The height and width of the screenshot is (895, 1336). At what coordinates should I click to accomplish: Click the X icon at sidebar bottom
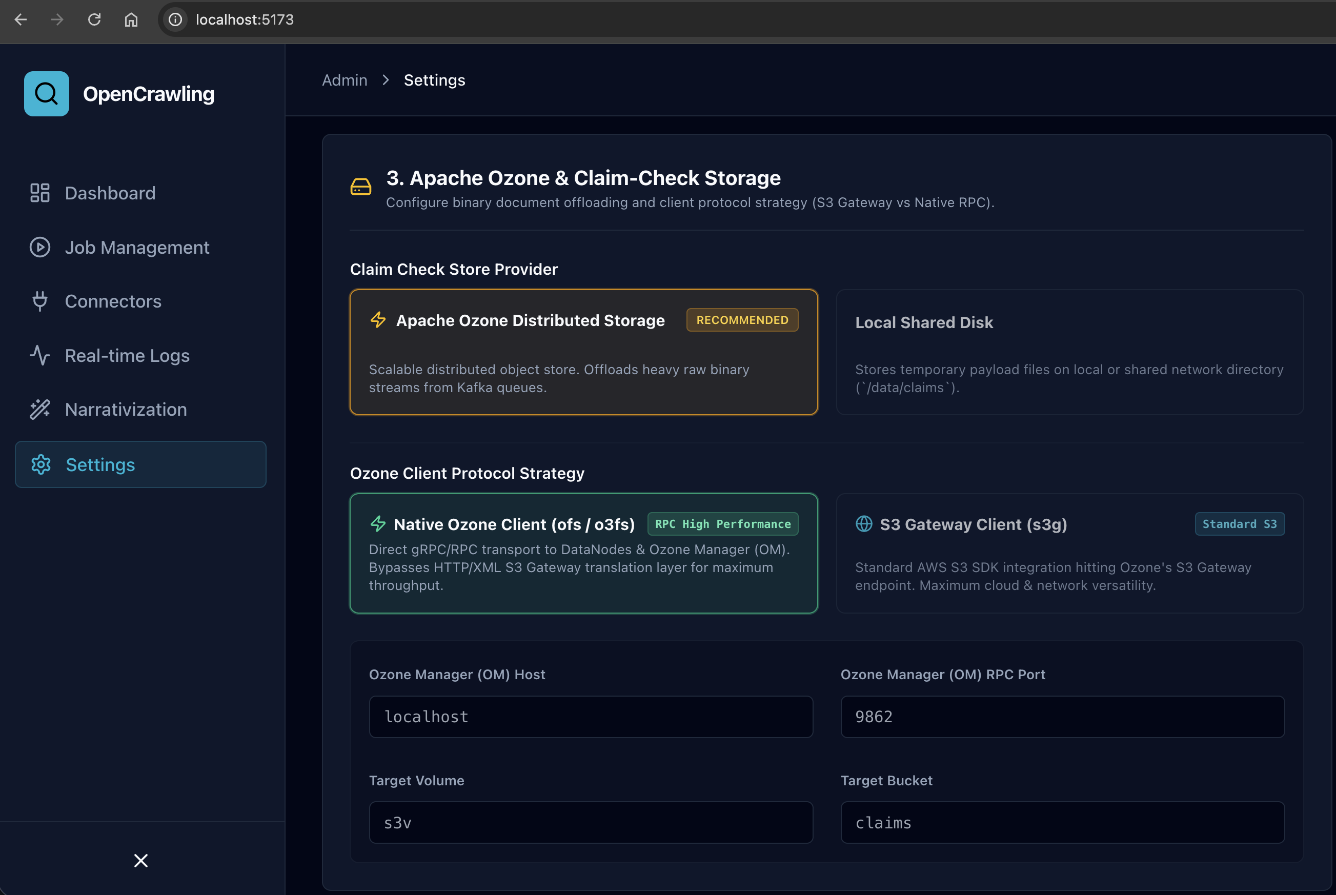pyautogui.click(x=141, y=860)
